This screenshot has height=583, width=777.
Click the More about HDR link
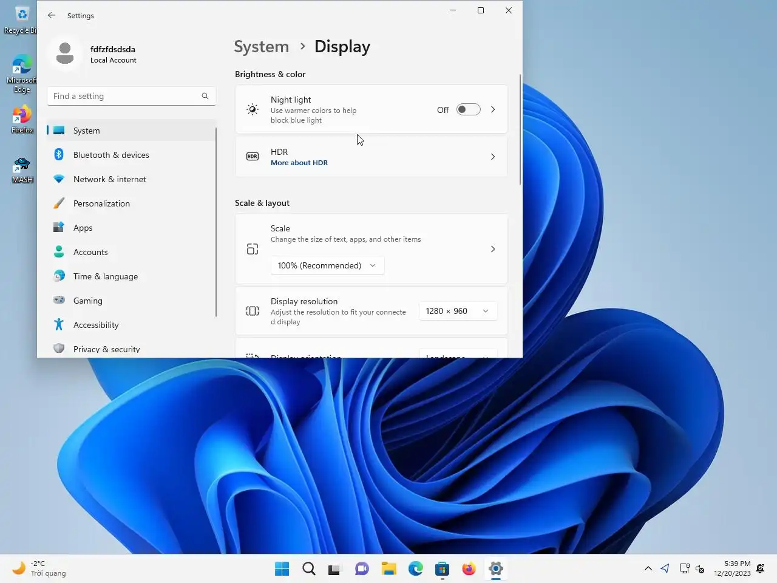point(299,163)
